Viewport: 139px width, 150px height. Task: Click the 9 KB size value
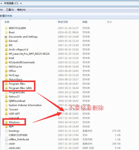118,148
